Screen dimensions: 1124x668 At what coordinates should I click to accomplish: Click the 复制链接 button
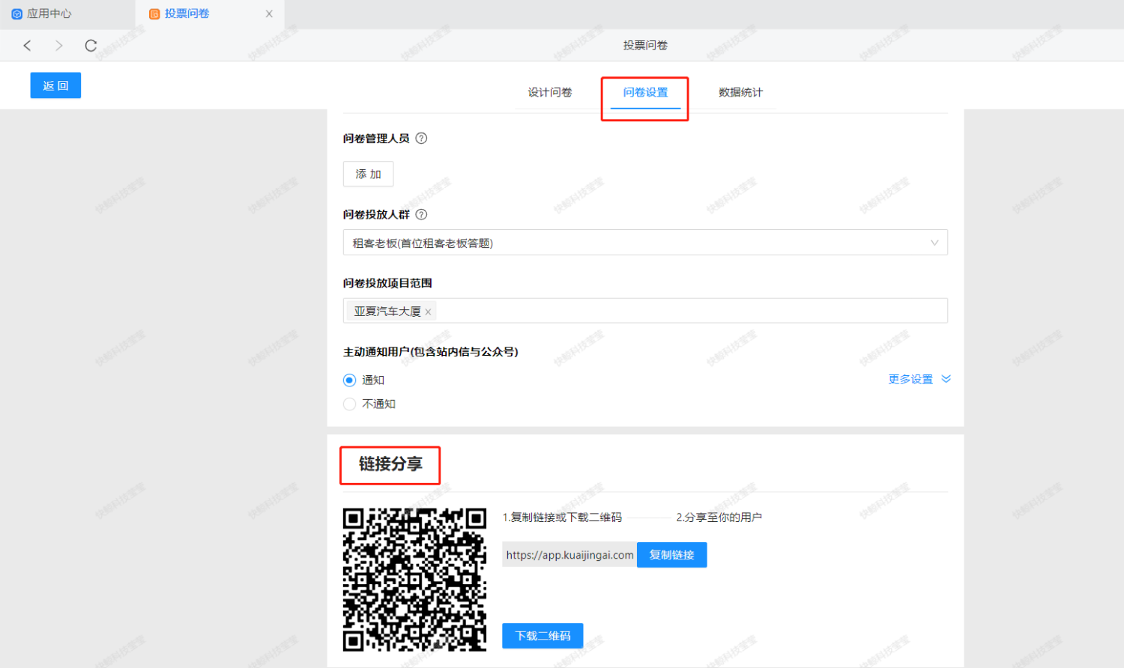coord(671,555)
